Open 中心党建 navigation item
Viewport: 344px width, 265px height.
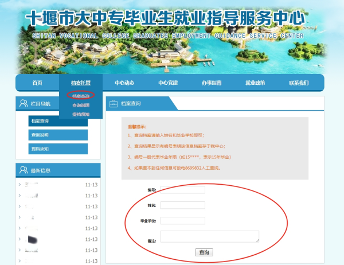(x=168, y=83)
